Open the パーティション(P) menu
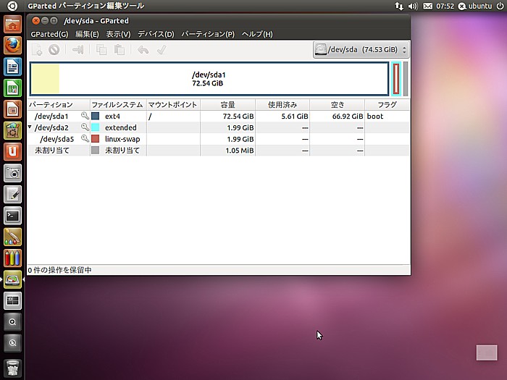507x380 pixels. click(x=208, y=34)
